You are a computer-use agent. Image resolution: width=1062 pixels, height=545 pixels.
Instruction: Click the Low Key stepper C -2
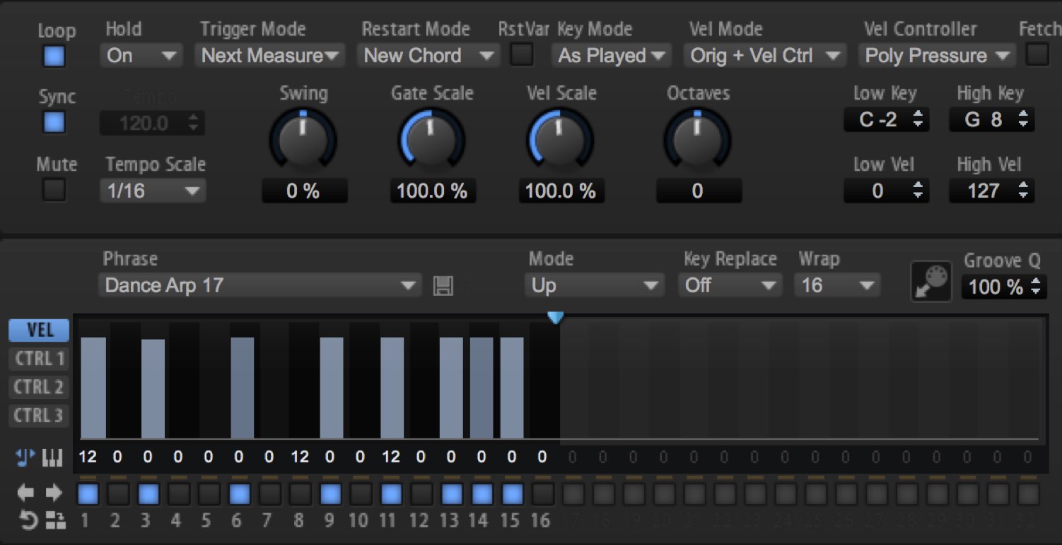(887, 120)
